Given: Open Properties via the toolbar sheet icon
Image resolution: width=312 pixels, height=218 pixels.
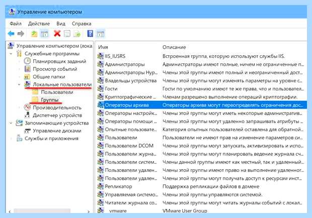Looking at the screenshot, I should pyautogui.click(x=67, y=34).
